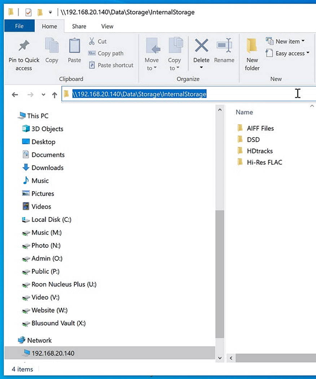Image resolution: width=316 pixels, height=379 pixels.
Task: Open the Recent locations dropdown arrow
Action: (43, 95)
